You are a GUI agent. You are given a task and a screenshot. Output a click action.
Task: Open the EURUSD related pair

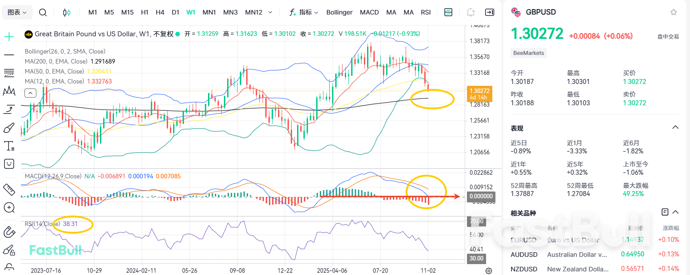[524, 240]
